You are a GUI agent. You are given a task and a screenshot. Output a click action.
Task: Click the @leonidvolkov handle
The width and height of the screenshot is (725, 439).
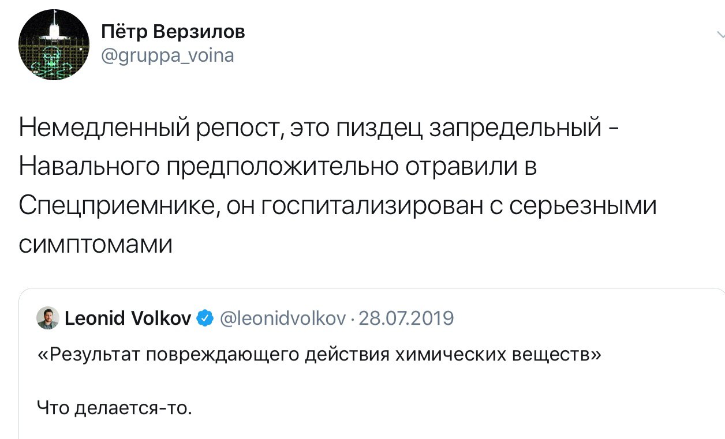[x=283, y=318]
